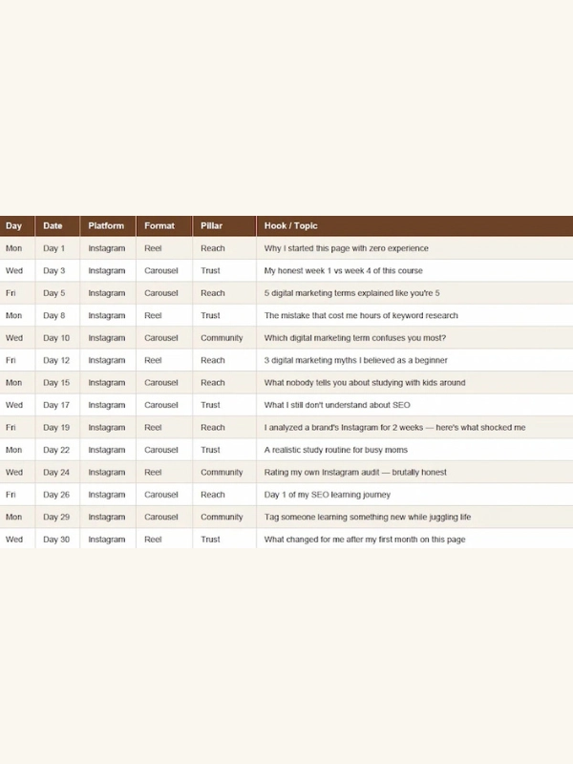Screen dimensions: 573x764
Task: Select the Day 10 date cell
Action: point(57,338)
